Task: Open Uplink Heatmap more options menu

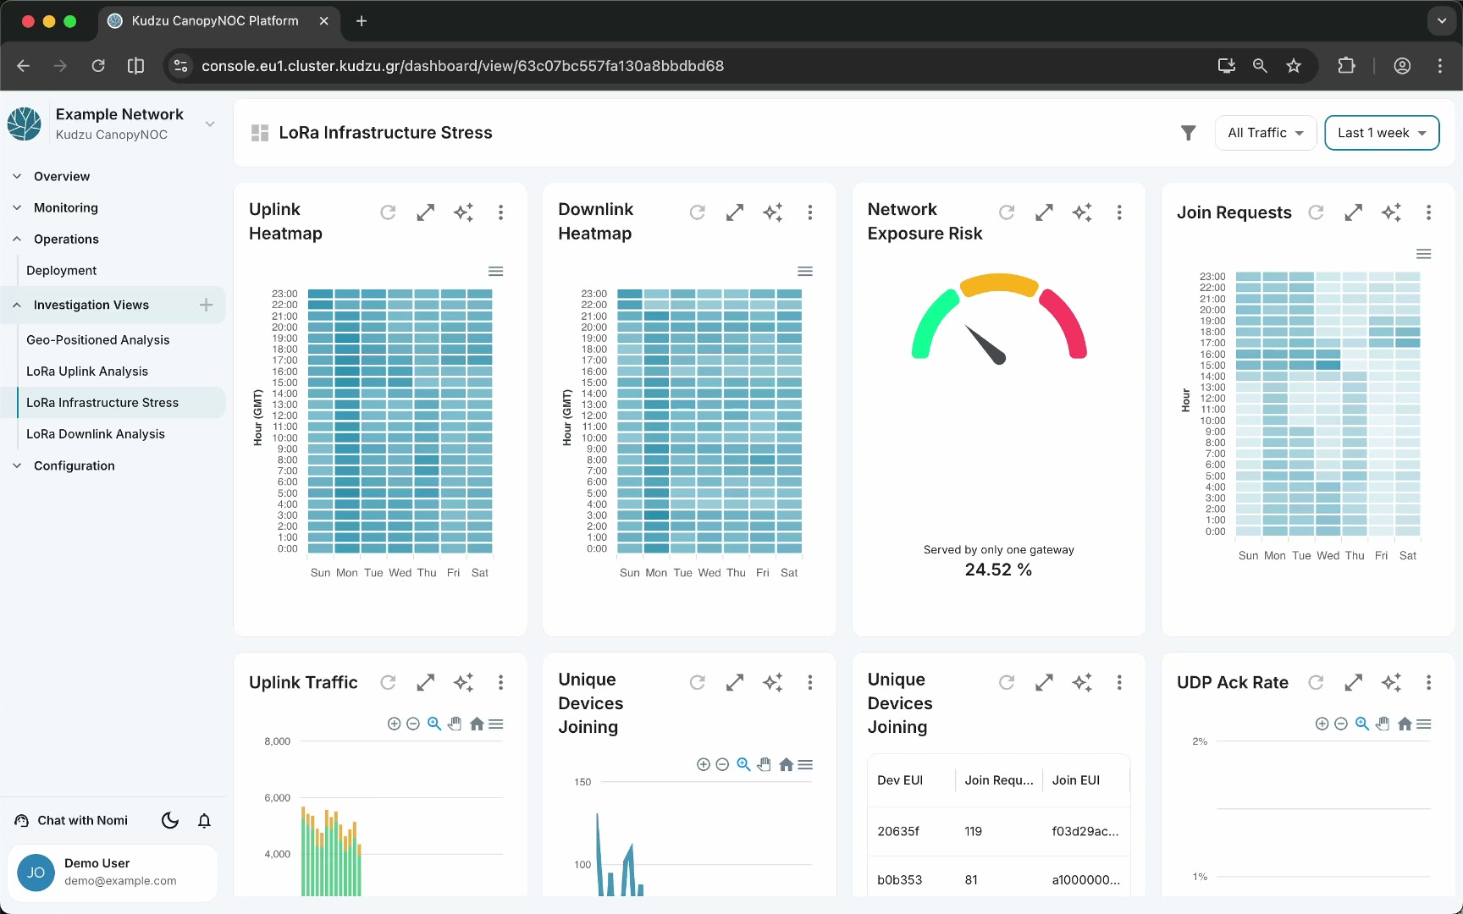Action: point(501,212)
